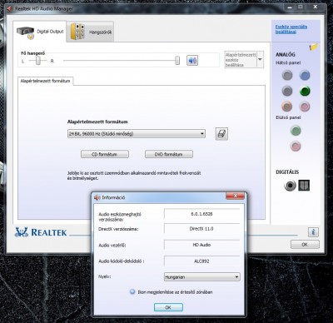333x323 pixels.
Task: Expand the 24 Bit, 96000 Hz format dropdown
Action: tap(137, 134)
